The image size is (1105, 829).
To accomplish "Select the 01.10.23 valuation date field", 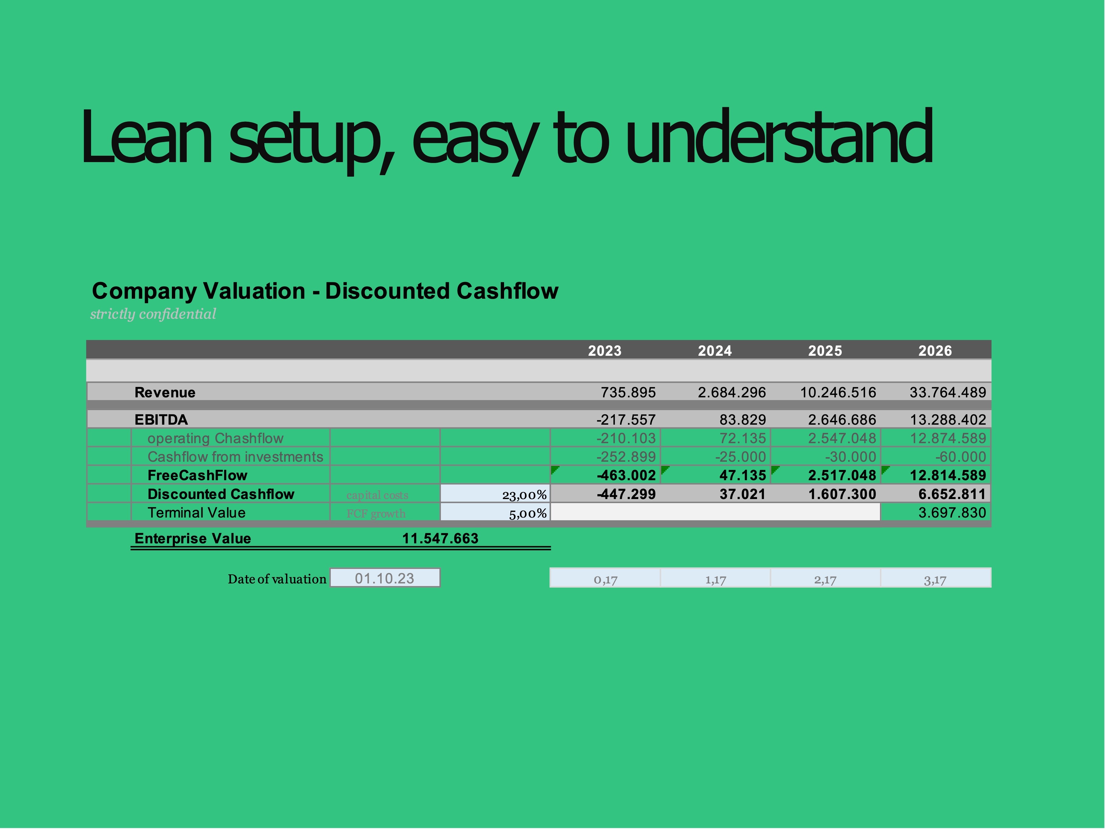I will point(385,578).
